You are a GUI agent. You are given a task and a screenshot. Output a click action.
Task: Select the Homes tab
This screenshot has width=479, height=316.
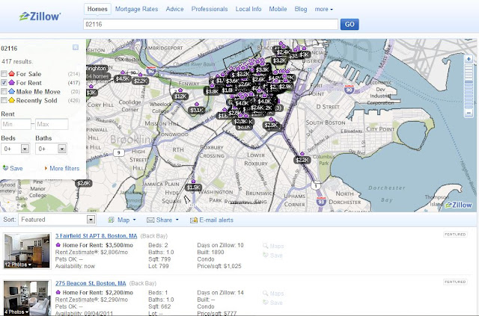(x=97, y=9)
